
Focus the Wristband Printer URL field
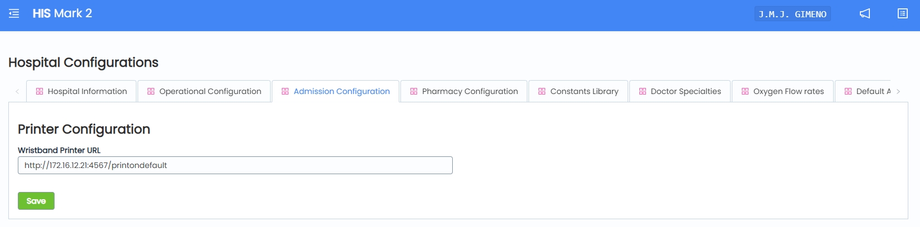(235, 165)
